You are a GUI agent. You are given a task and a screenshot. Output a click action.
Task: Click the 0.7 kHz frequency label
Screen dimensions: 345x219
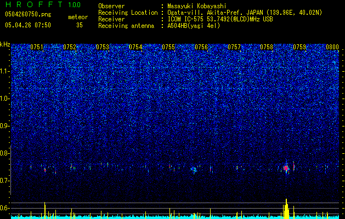[5, 181]
